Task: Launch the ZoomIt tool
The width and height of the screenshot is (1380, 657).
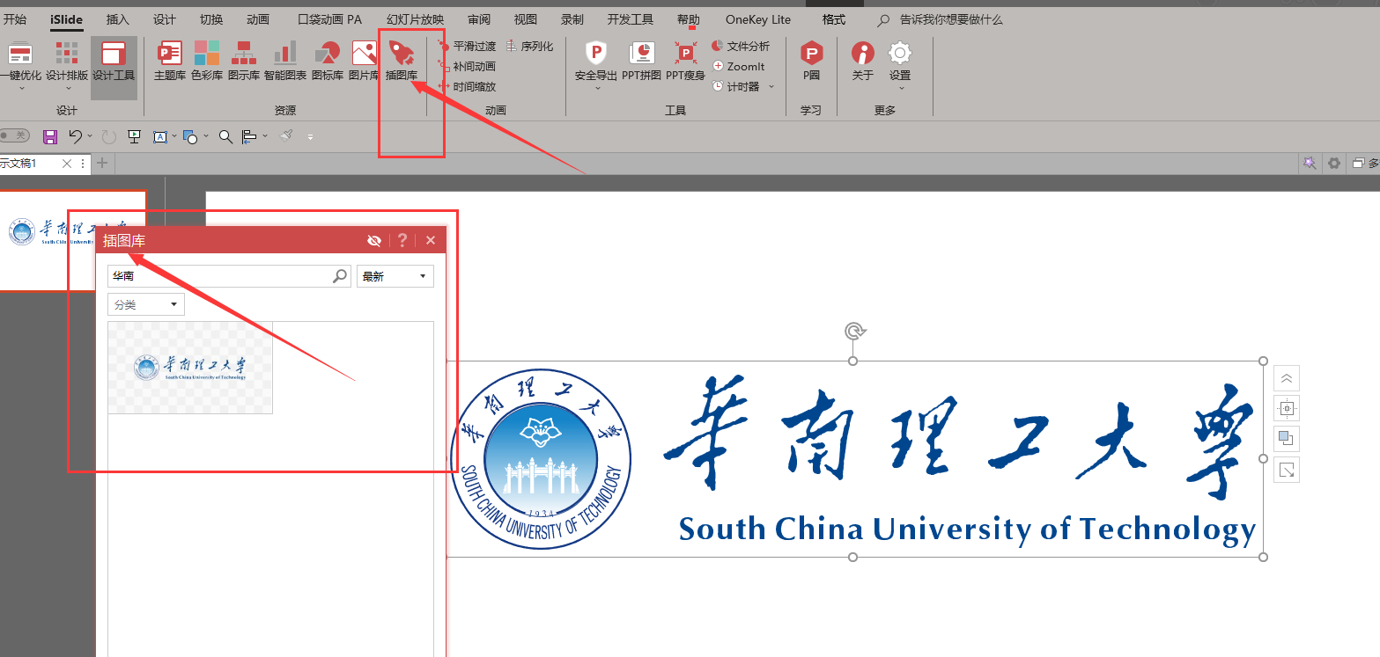Action: (739, 66)
